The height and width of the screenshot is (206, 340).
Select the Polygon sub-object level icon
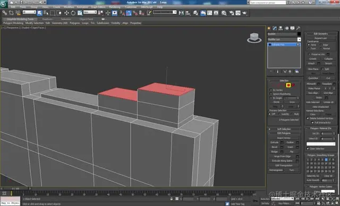point(288,85)
